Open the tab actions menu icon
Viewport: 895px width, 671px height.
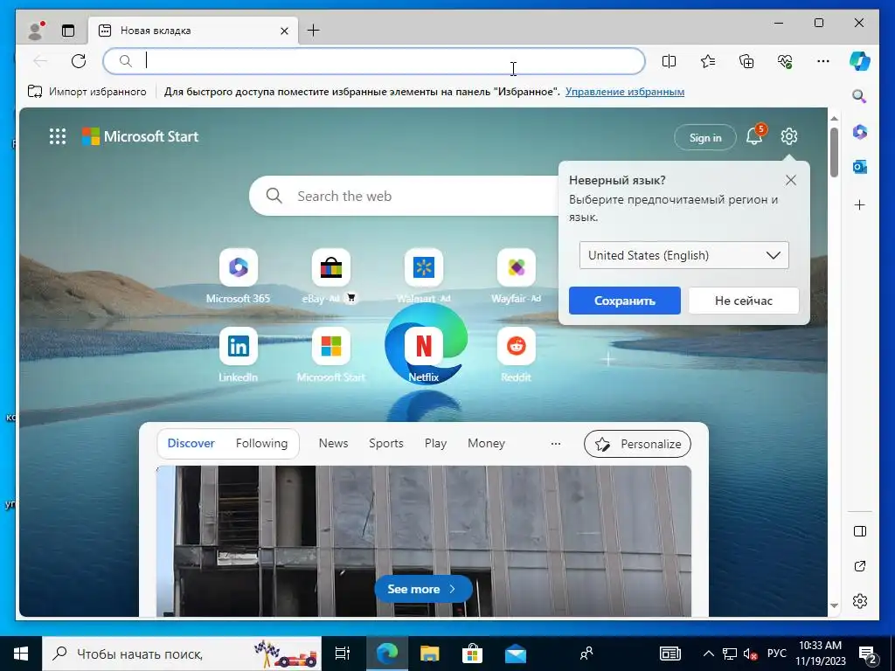[68, 31]
